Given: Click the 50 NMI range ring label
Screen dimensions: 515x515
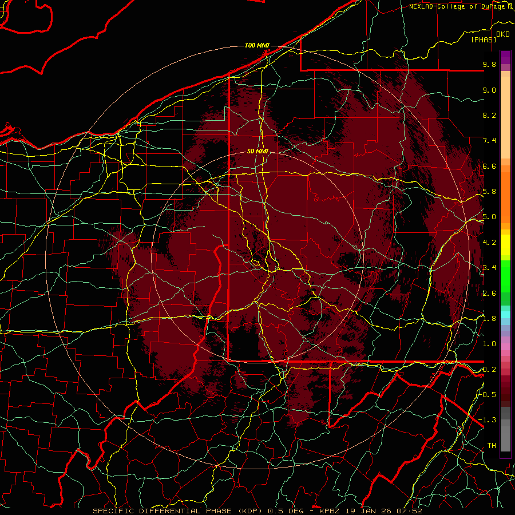Looking at the screenshot, I should 258,151.
